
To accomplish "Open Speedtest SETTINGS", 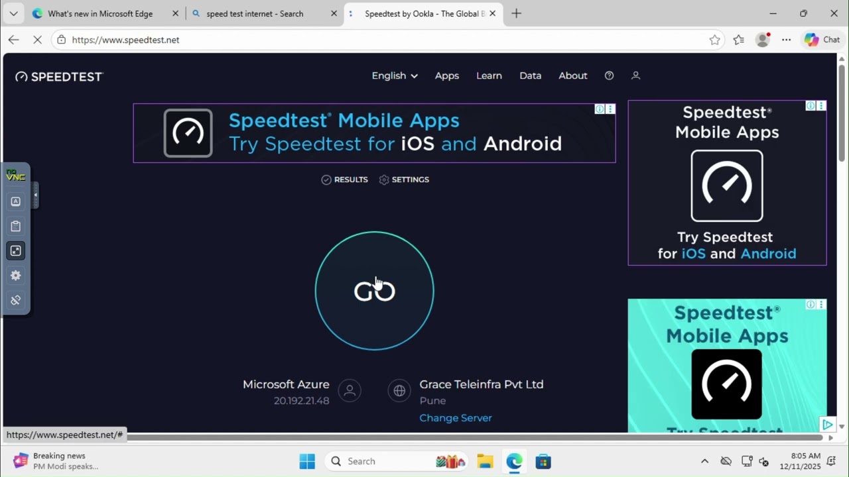I will tap(404, 180).
